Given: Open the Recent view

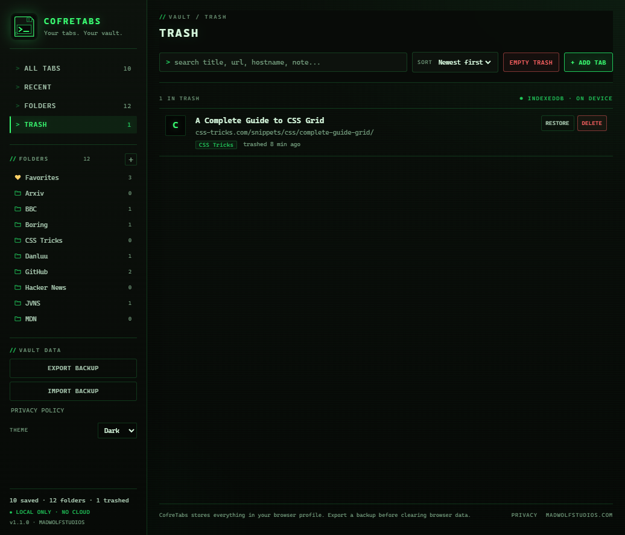Looking at the screenshot, I should (x=74, y=87).
